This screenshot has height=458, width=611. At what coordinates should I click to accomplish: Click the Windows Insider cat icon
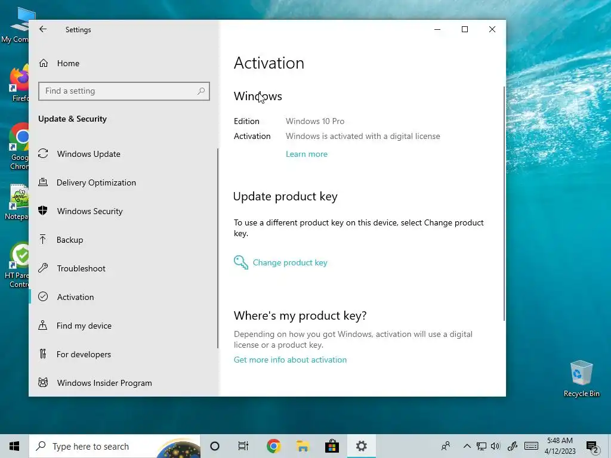[x=43, y=382]
